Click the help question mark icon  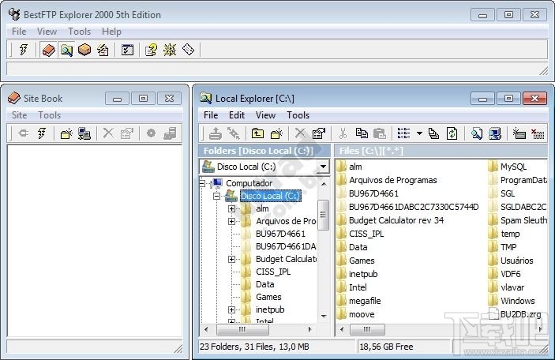coord(151,50)
